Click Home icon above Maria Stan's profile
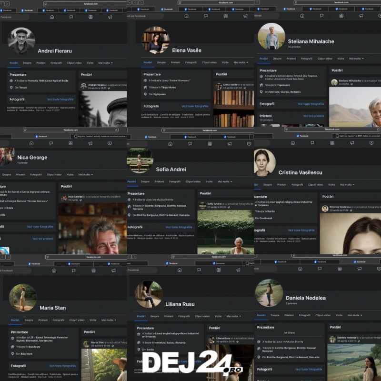The image size is (381, 381). tap(54, 271)
